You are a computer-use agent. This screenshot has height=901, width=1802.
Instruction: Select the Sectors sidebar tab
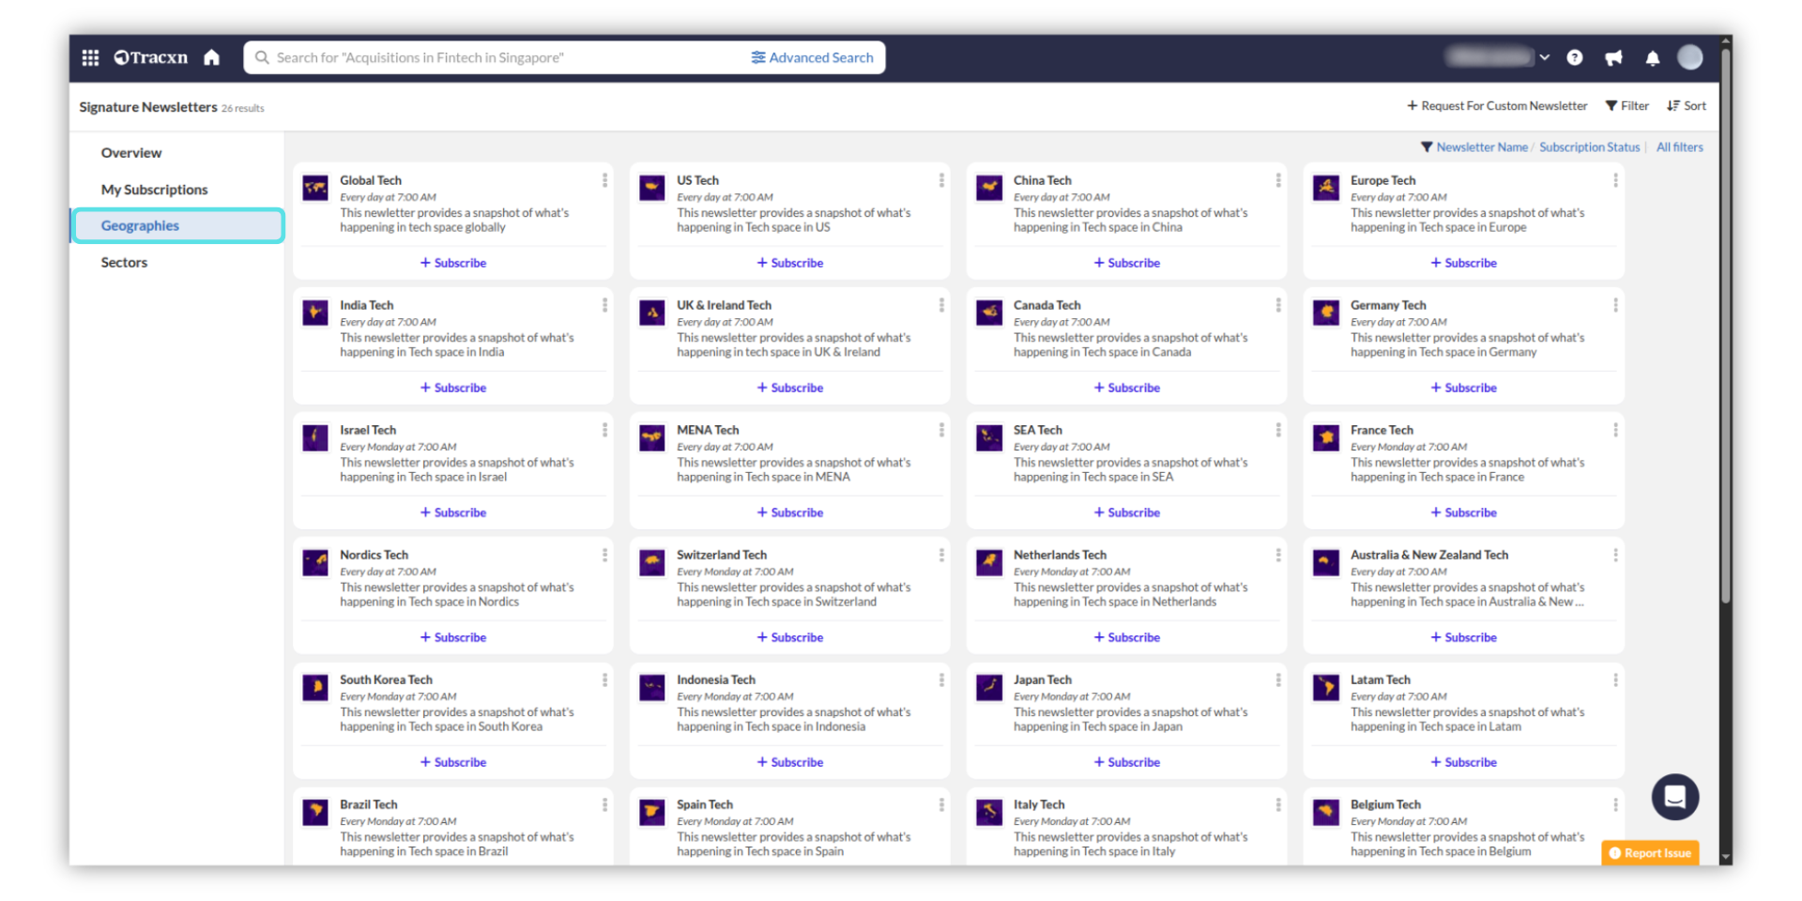pos(124,263)
